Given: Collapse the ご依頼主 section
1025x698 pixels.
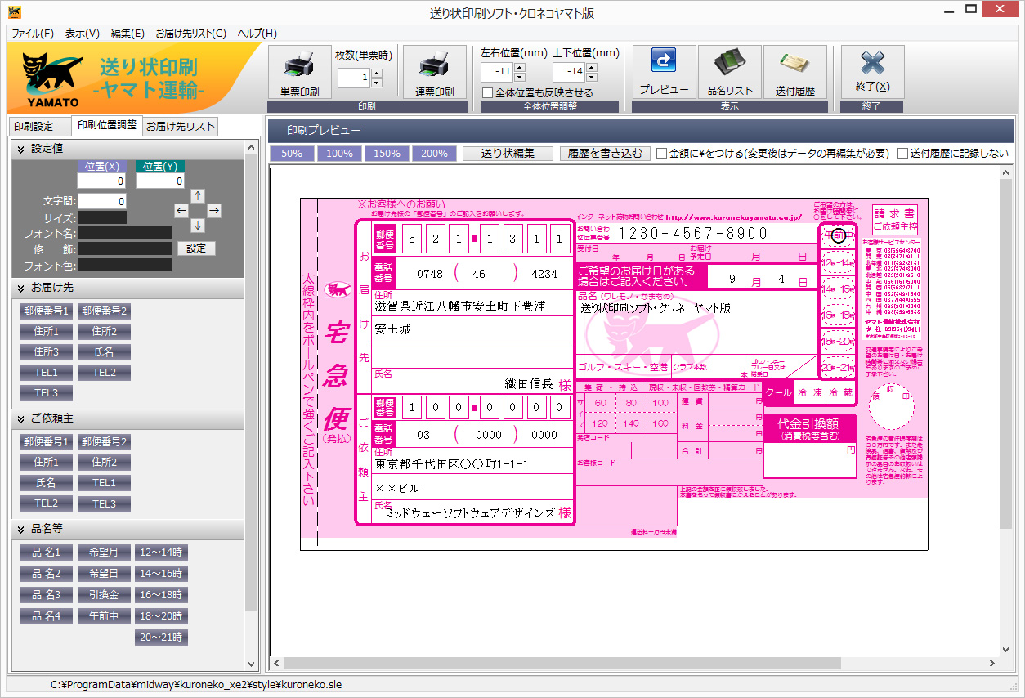Looking at the screenshot, I should 21,419.
